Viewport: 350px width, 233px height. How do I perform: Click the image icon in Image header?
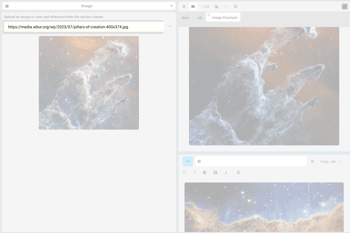click(x=7, y=6)
